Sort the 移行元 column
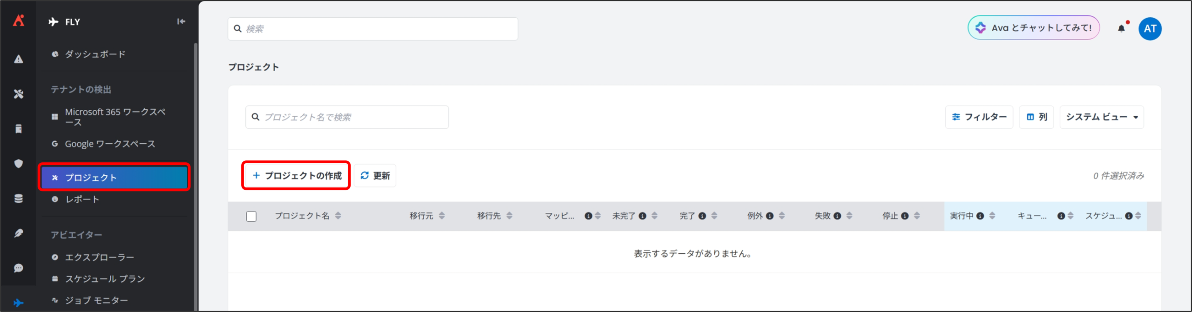This screenshot has height=312, width=1192. [x=442, y=216]
